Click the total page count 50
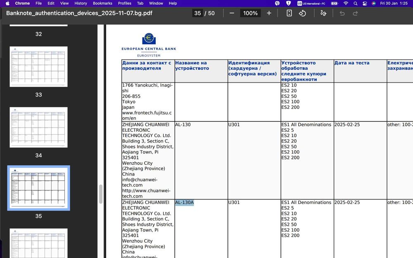 [x=211, y=13]
